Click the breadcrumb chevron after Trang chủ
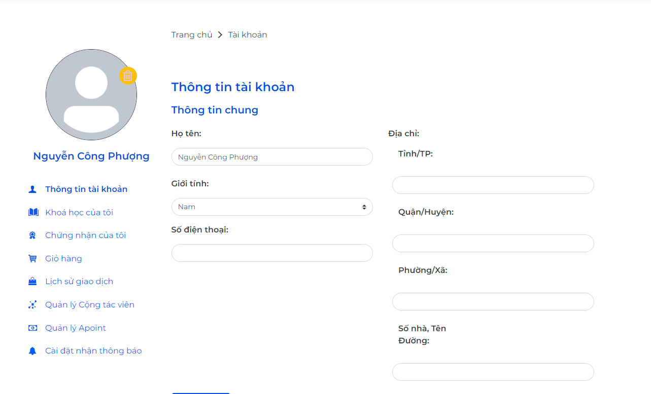 tap(220, 35)
